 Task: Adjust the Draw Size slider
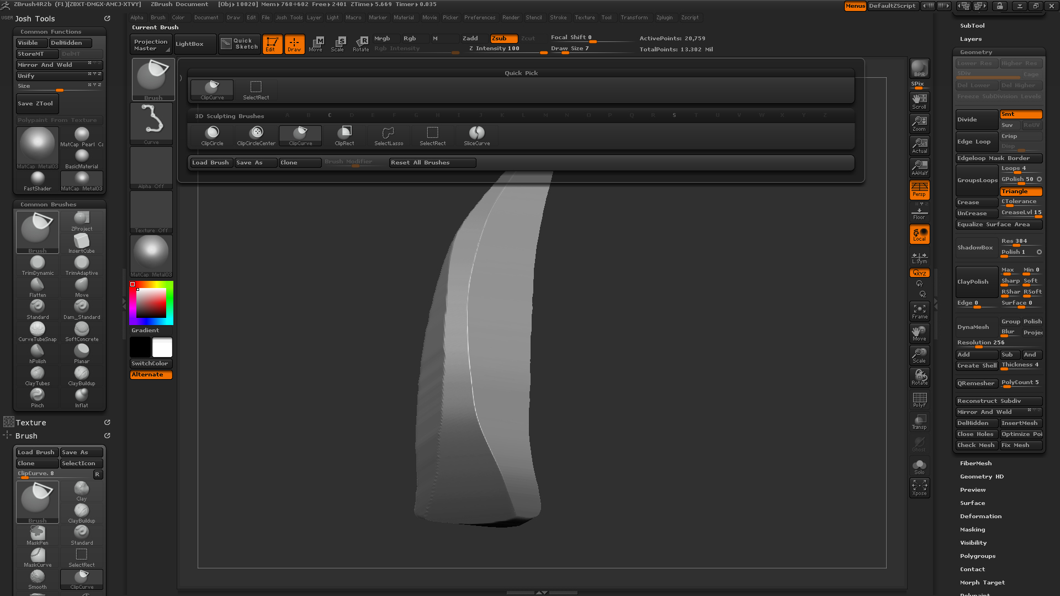(591, 49)
